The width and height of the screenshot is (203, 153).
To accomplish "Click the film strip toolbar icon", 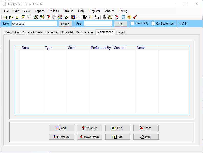I will coord(91,17).
